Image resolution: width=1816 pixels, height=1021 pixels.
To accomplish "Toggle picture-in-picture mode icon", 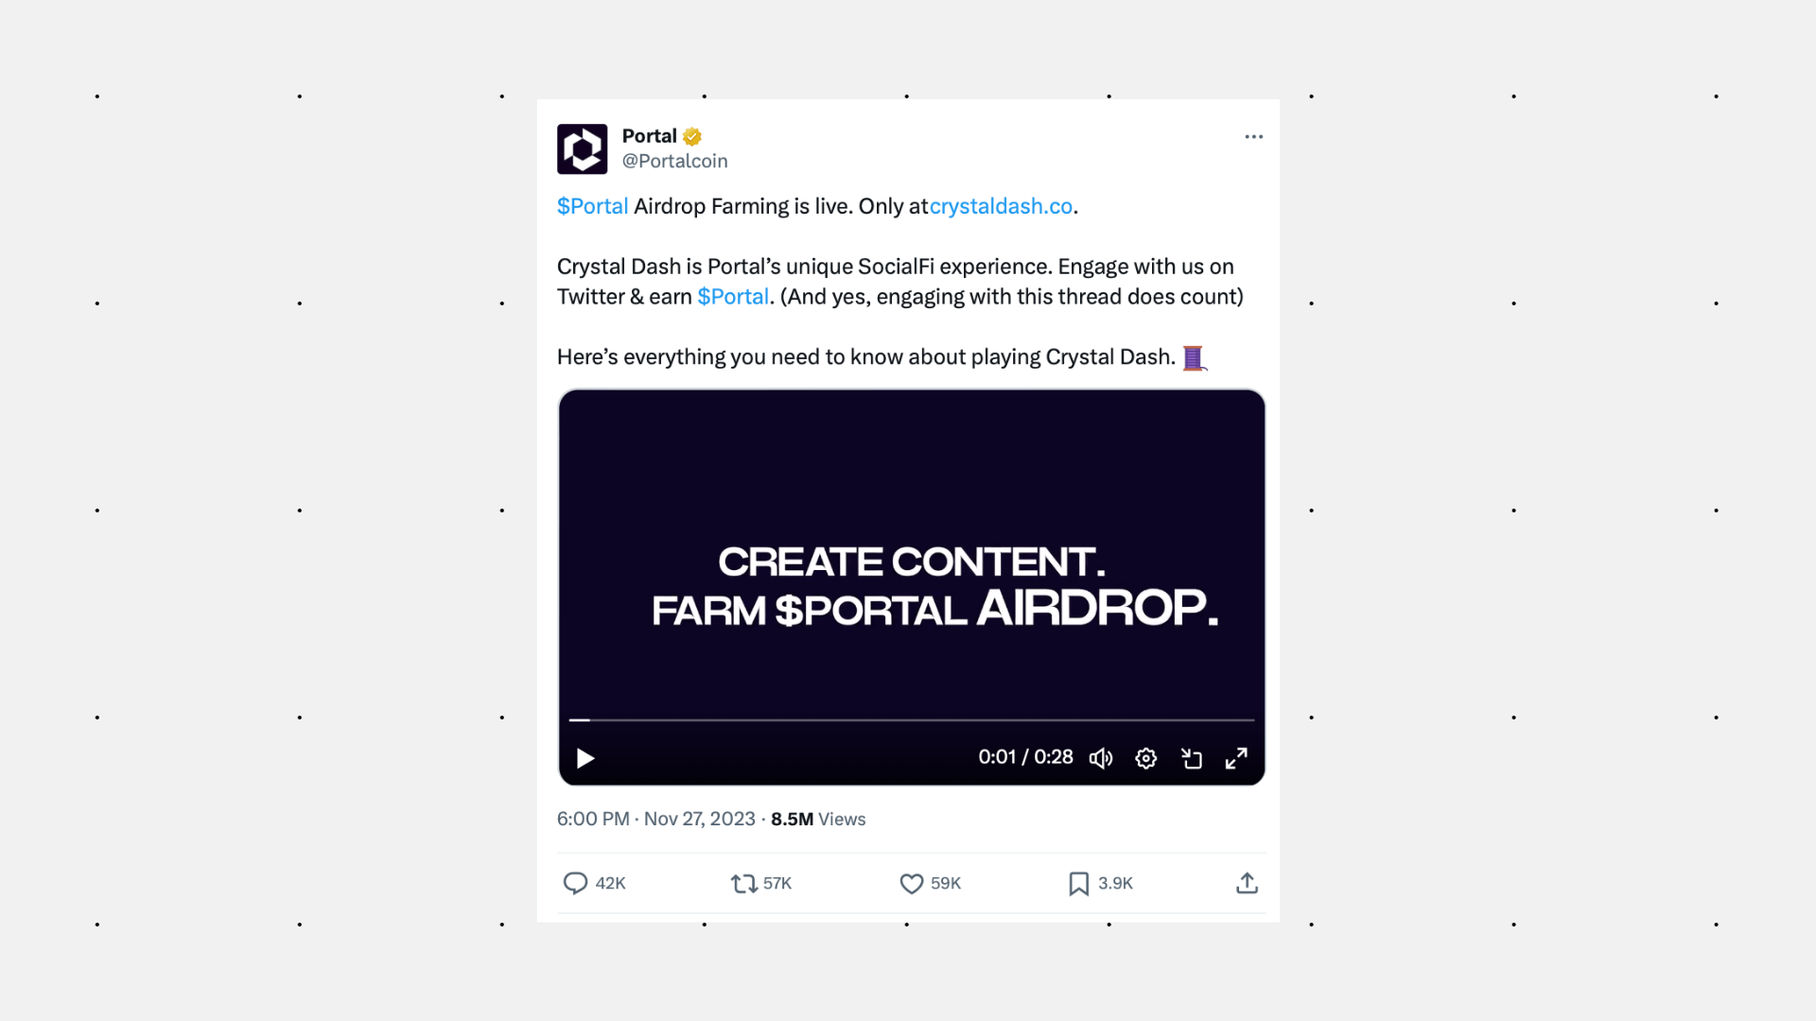I will [x=1192, y=758].
